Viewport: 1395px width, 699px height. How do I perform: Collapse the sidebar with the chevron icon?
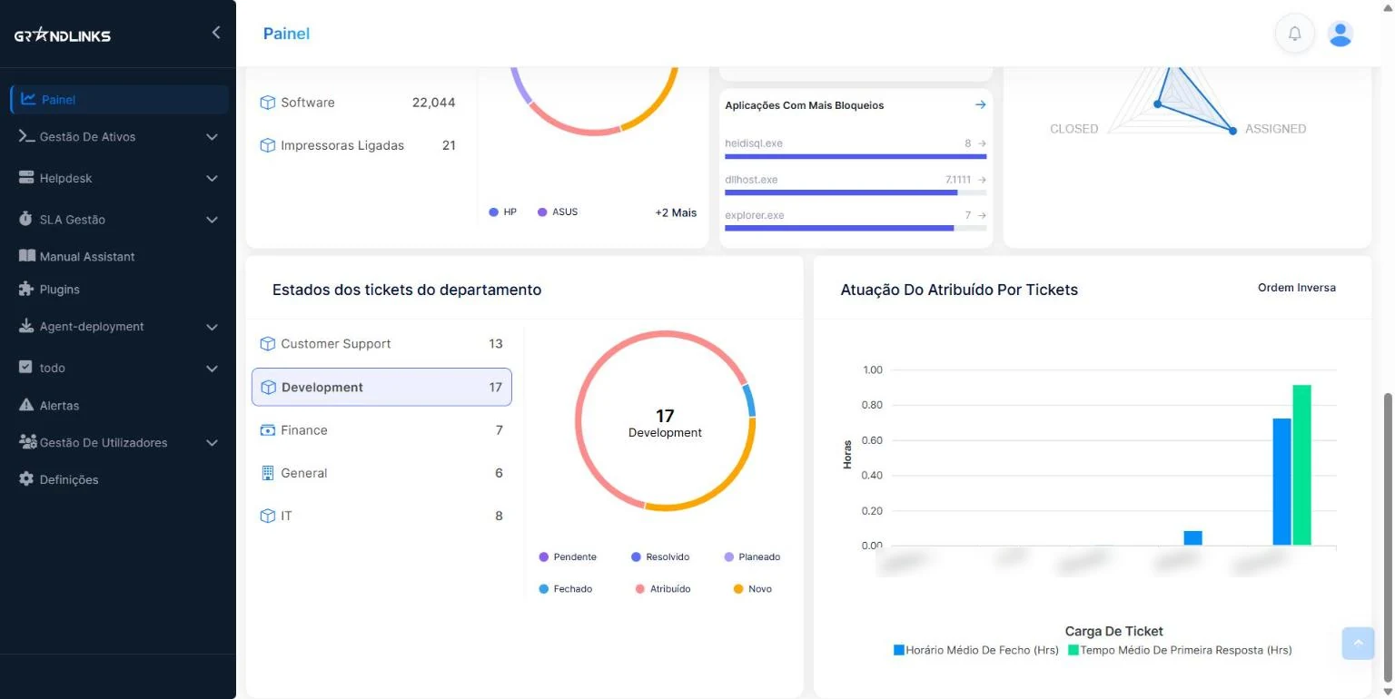click(216, 33)
